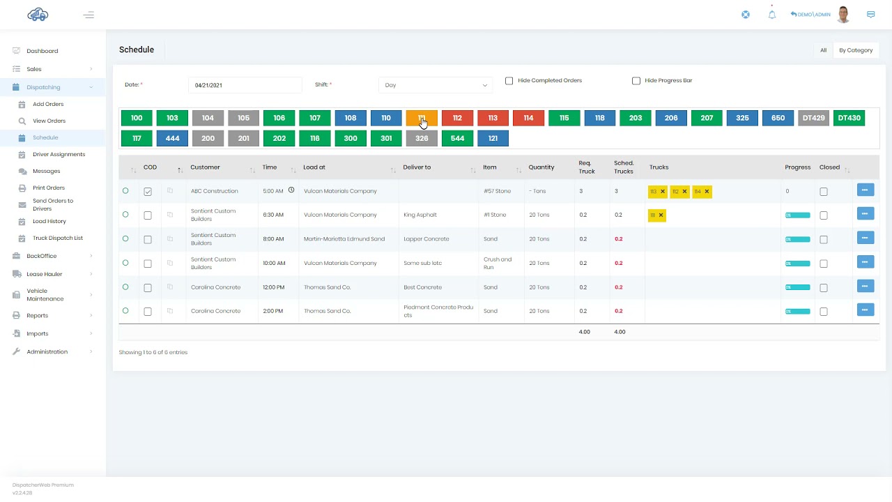Viewport: 892px width, 502px height.
Task: Open the Shift dropdown showing Day
Action: (x=436, y=85)
